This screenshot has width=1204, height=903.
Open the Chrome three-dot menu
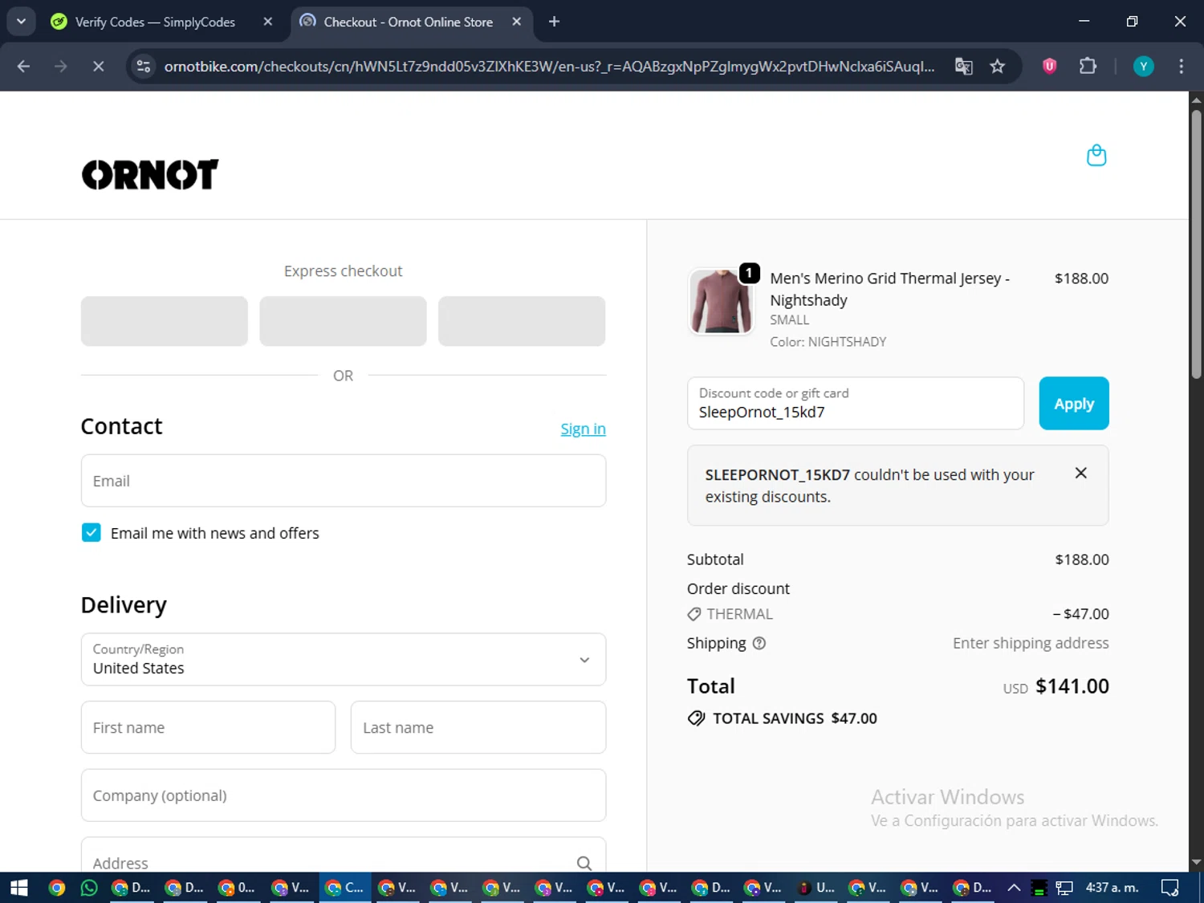click(1181, 66)
